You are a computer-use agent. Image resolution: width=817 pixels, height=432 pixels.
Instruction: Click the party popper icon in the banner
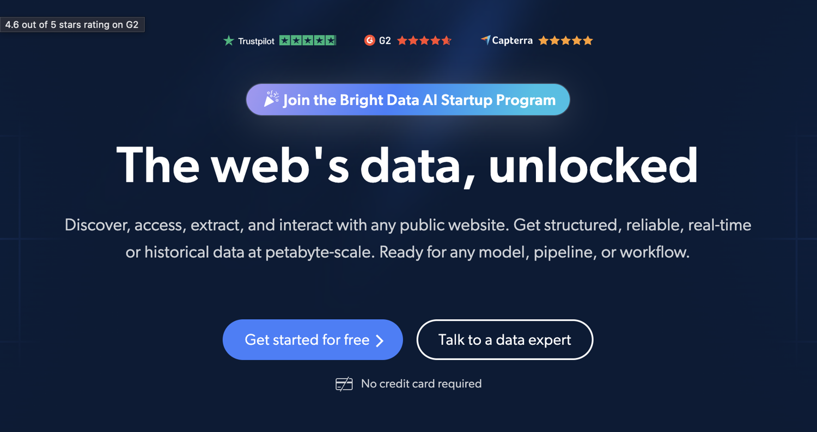[270, 99]
